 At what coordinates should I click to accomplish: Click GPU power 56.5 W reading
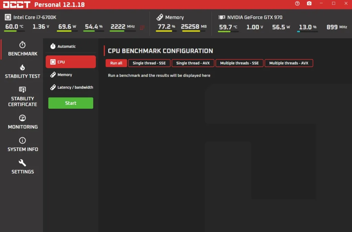(281, 27)
